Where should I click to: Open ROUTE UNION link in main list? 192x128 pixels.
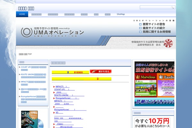pyautogui.click(x=69, y=95)
